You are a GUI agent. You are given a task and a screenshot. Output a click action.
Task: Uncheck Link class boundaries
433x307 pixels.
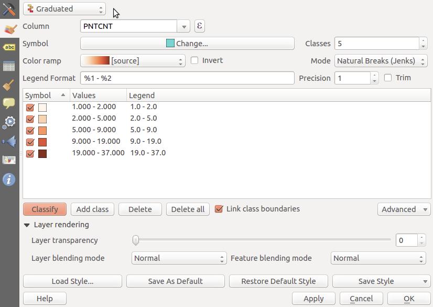click(x=219, y=209)
